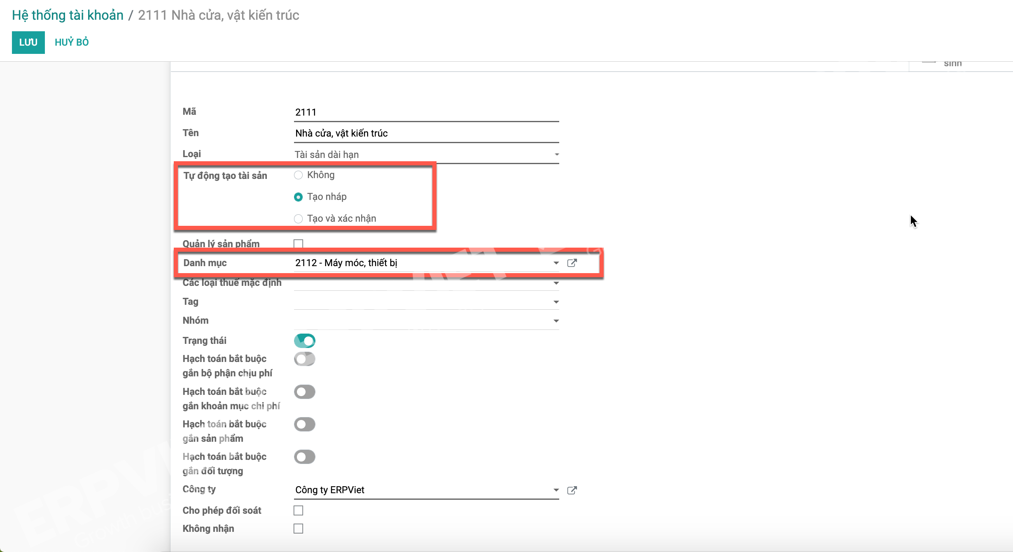Check the Không nhận checkbox
Image resolution: width=1013 pixels, height=552 pixels.
tap(299, 529)
